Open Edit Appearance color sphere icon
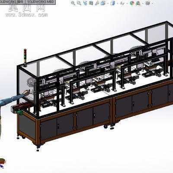 [132, 3]
